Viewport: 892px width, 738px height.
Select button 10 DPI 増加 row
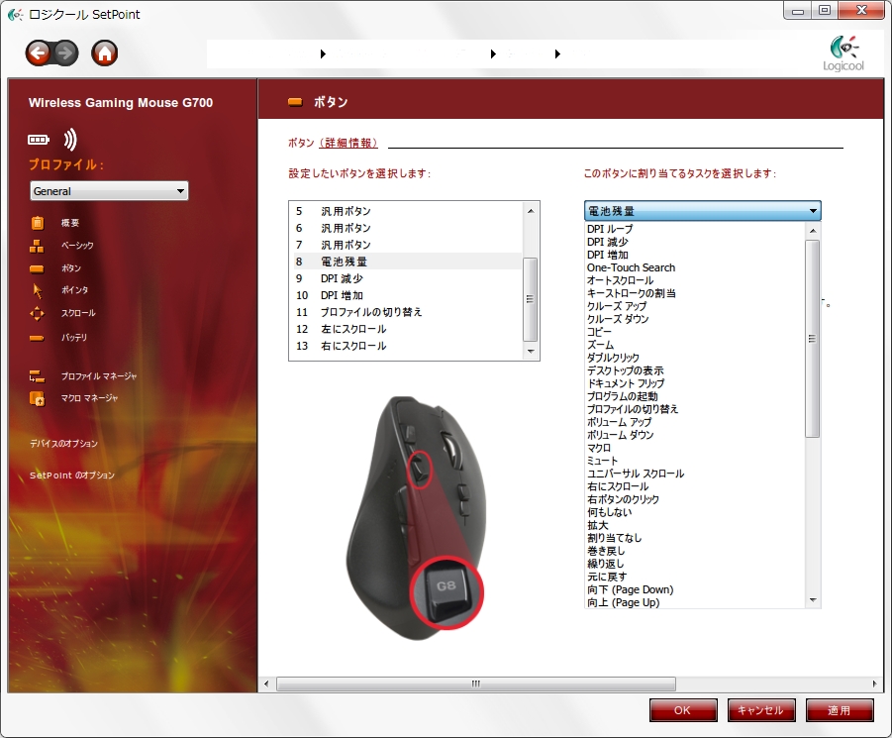pos(406,295)
